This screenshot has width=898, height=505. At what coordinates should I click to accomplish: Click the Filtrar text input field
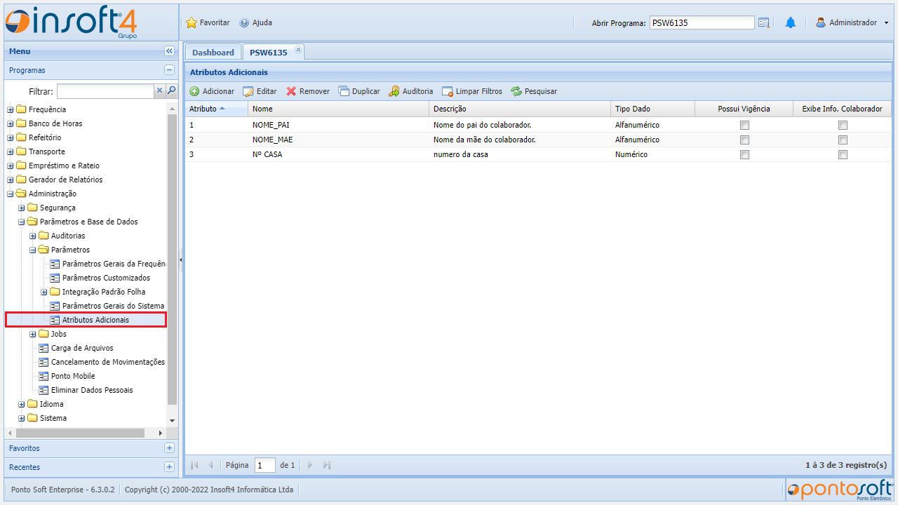[x=105, y=91]
